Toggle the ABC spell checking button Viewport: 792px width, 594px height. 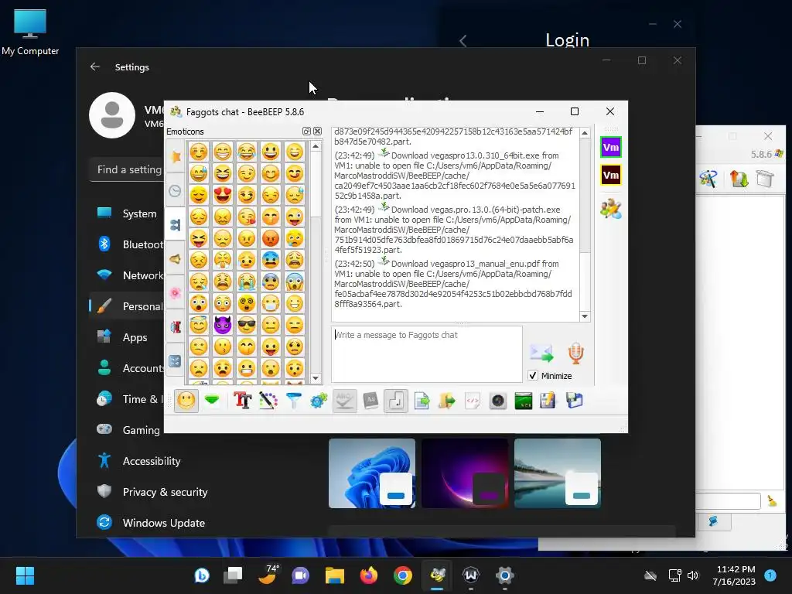point(344,401)
